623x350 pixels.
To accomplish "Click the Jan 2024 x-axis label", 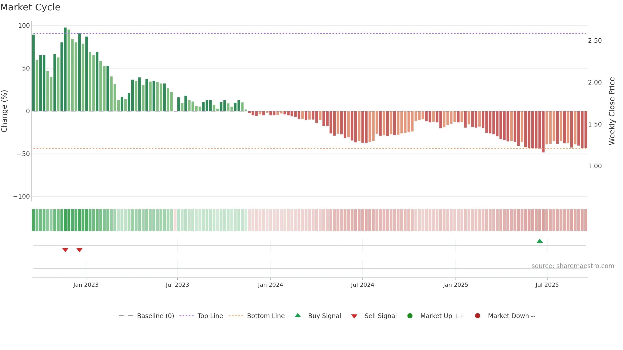I will 270,285.
